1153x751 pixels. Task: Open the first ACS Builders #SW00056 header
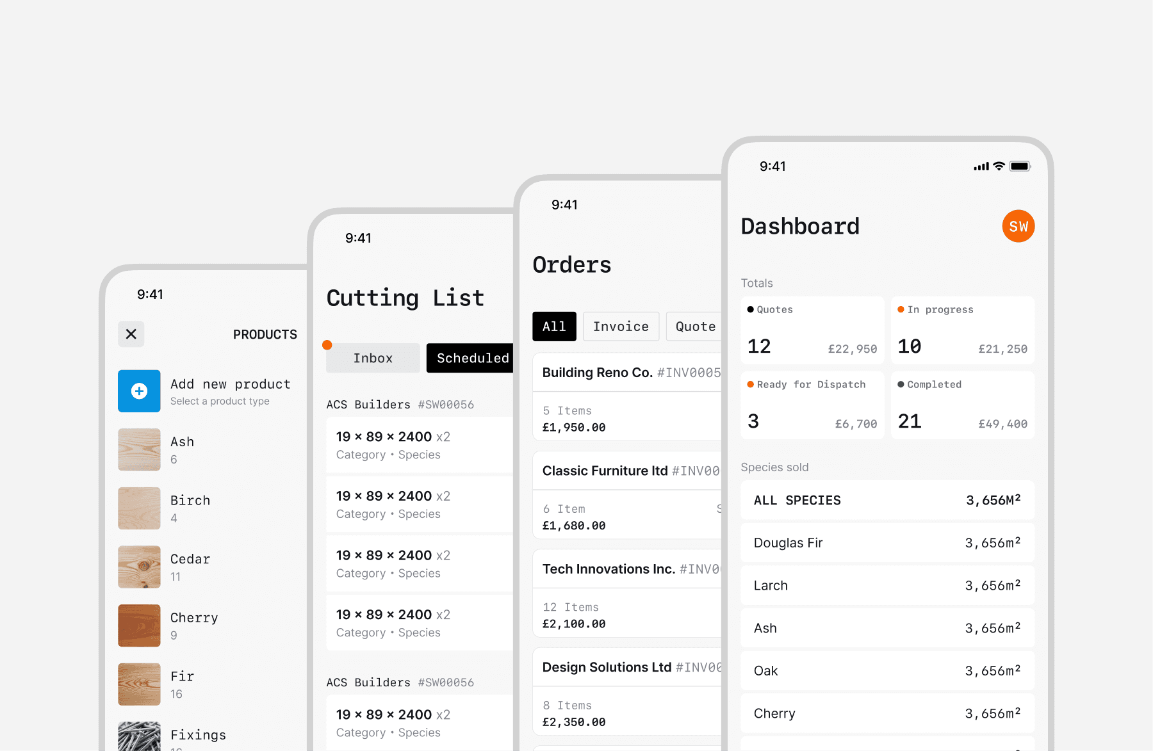tap(400, 405)
